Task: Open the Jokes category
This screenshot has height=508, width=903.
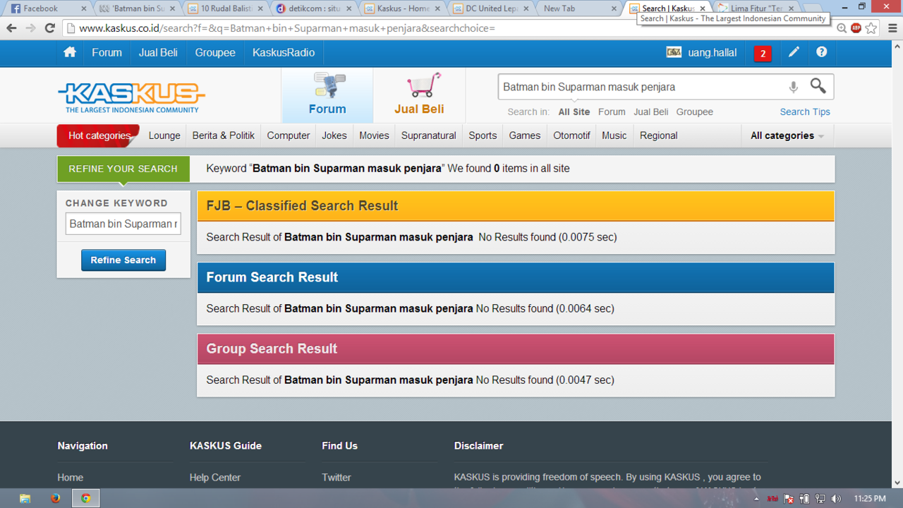Action: tap(334, 135)
